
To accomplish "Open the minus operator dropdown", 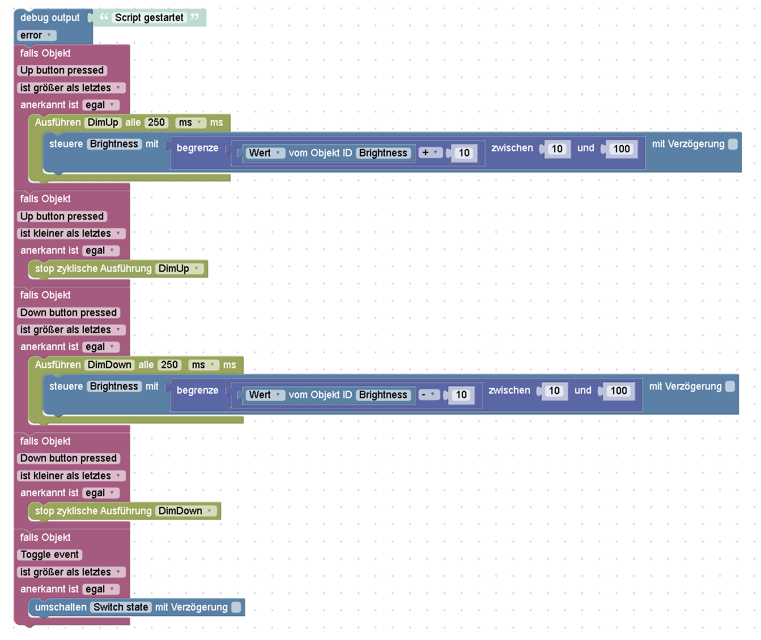I will (x=430, y=395).
